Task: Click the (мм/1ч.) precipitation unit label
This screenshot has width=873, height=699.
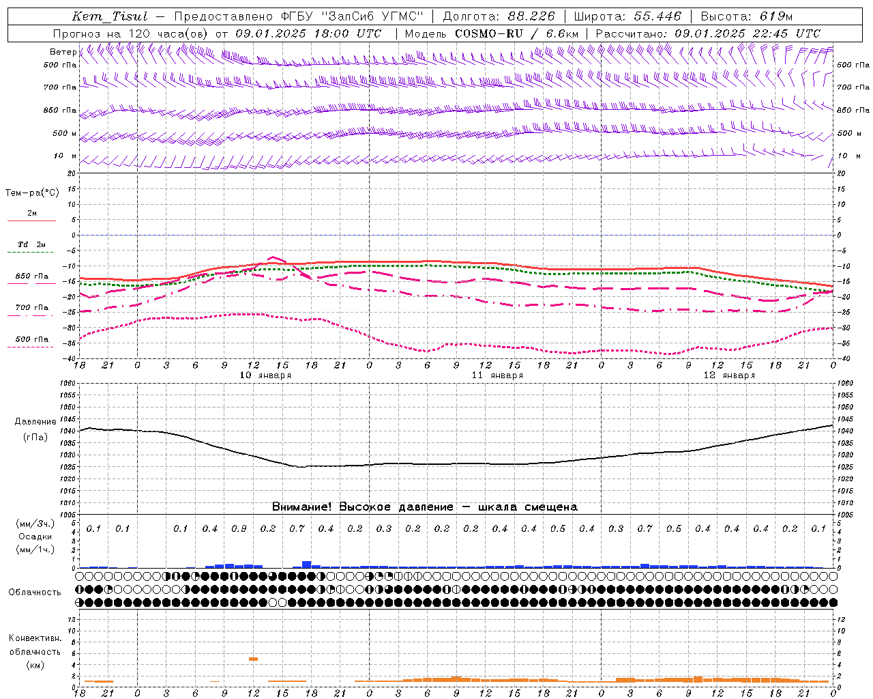Action: click(35, 549)
